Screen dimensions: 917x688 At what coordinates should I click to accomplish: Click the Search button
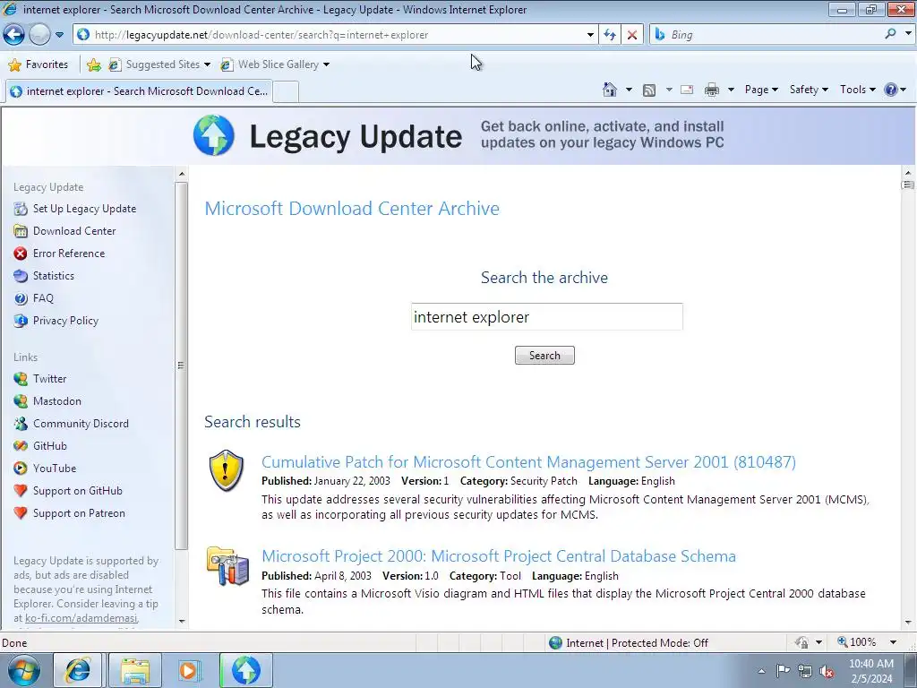pyautogui.click(x=544, y=355)
